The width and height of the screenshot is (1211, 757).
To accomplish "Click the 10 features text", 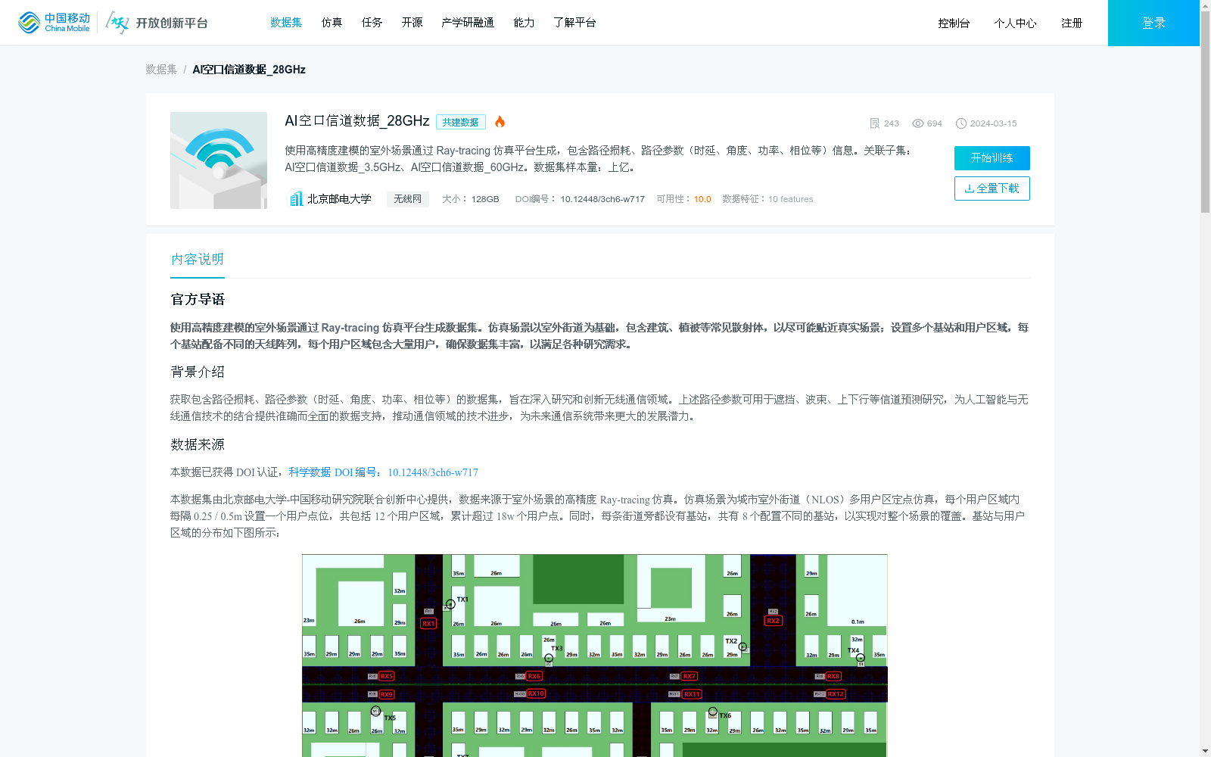I will click(x=791, y=199).
